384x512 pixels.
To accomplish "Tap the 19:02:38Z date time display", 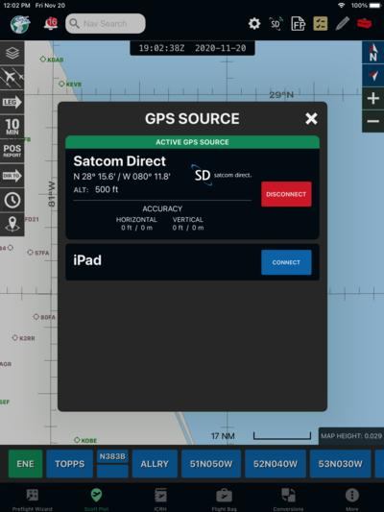I will (192, 48).
